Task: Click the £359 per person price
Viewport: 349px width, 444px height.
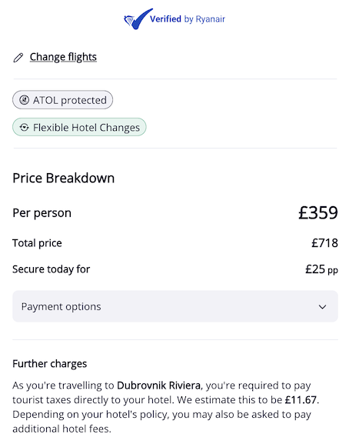Action: (318, 212)
